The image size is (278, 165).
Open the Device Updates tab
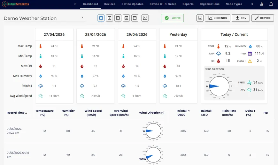point(132,4)
